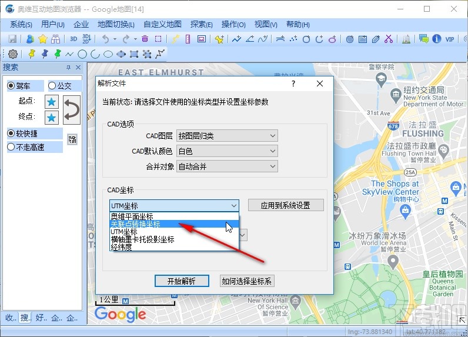Switch to 3D view icon
The height and width of the screenshot is (337, 468).
[x=73, y=39]
